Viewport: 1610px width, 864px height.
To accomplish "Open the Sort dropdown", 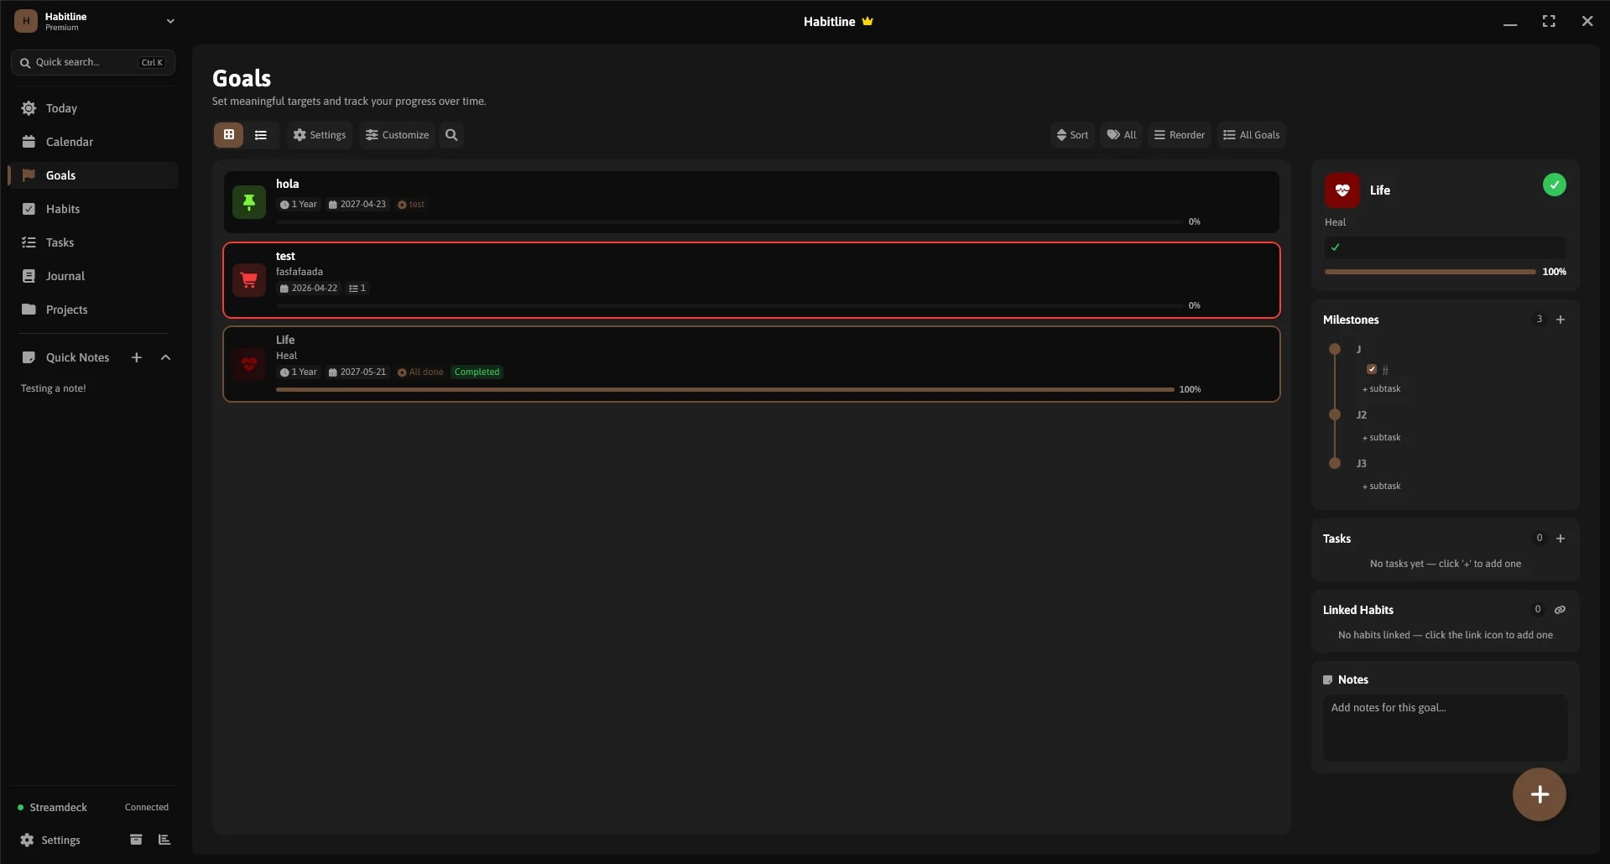I will click(1072, 135).
